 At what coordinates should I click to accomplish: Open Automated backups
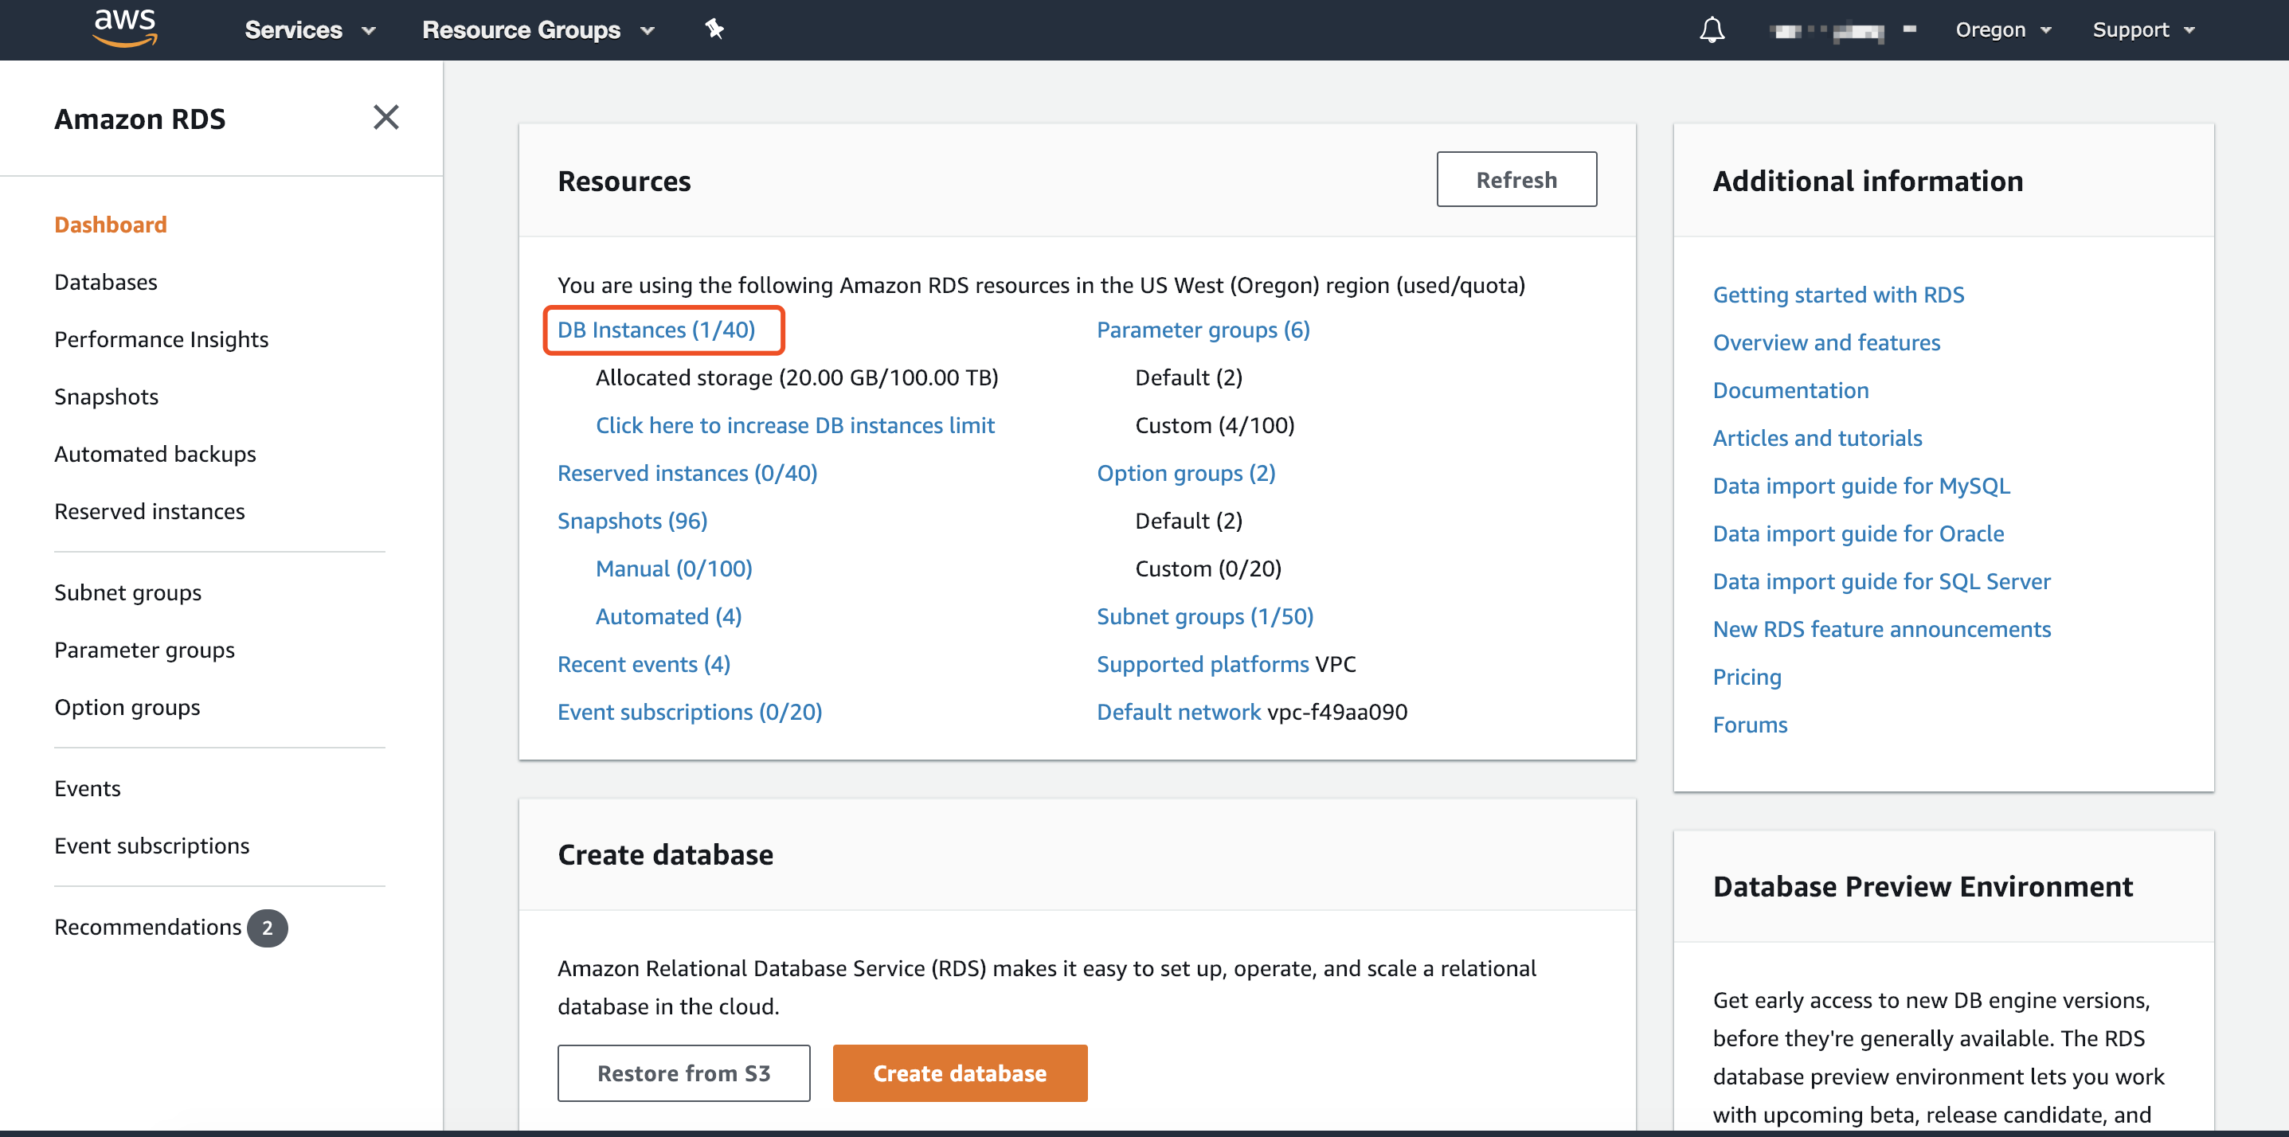[155, 454]
